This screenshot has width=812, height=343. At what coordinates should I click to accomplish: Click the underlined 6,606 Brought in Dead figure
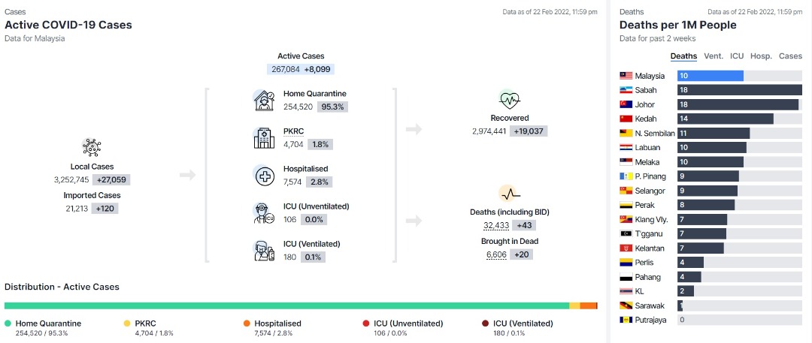[x=496, y=254]
